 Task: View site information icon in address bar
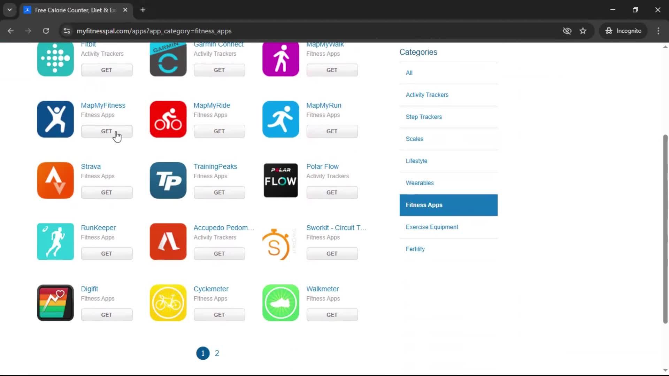tap(67, 31)
